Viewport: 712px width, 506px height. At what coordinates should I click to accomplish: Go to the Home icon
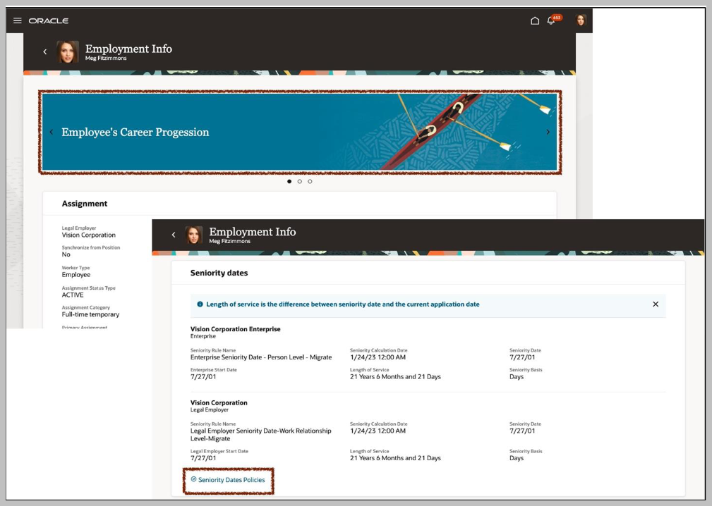click(535, 20)
